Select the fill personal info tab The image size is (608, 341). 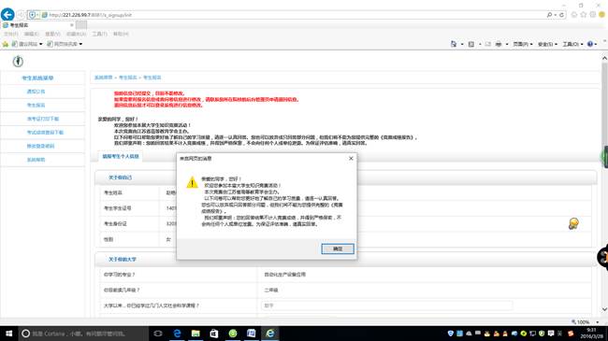[x=121, y=157]
